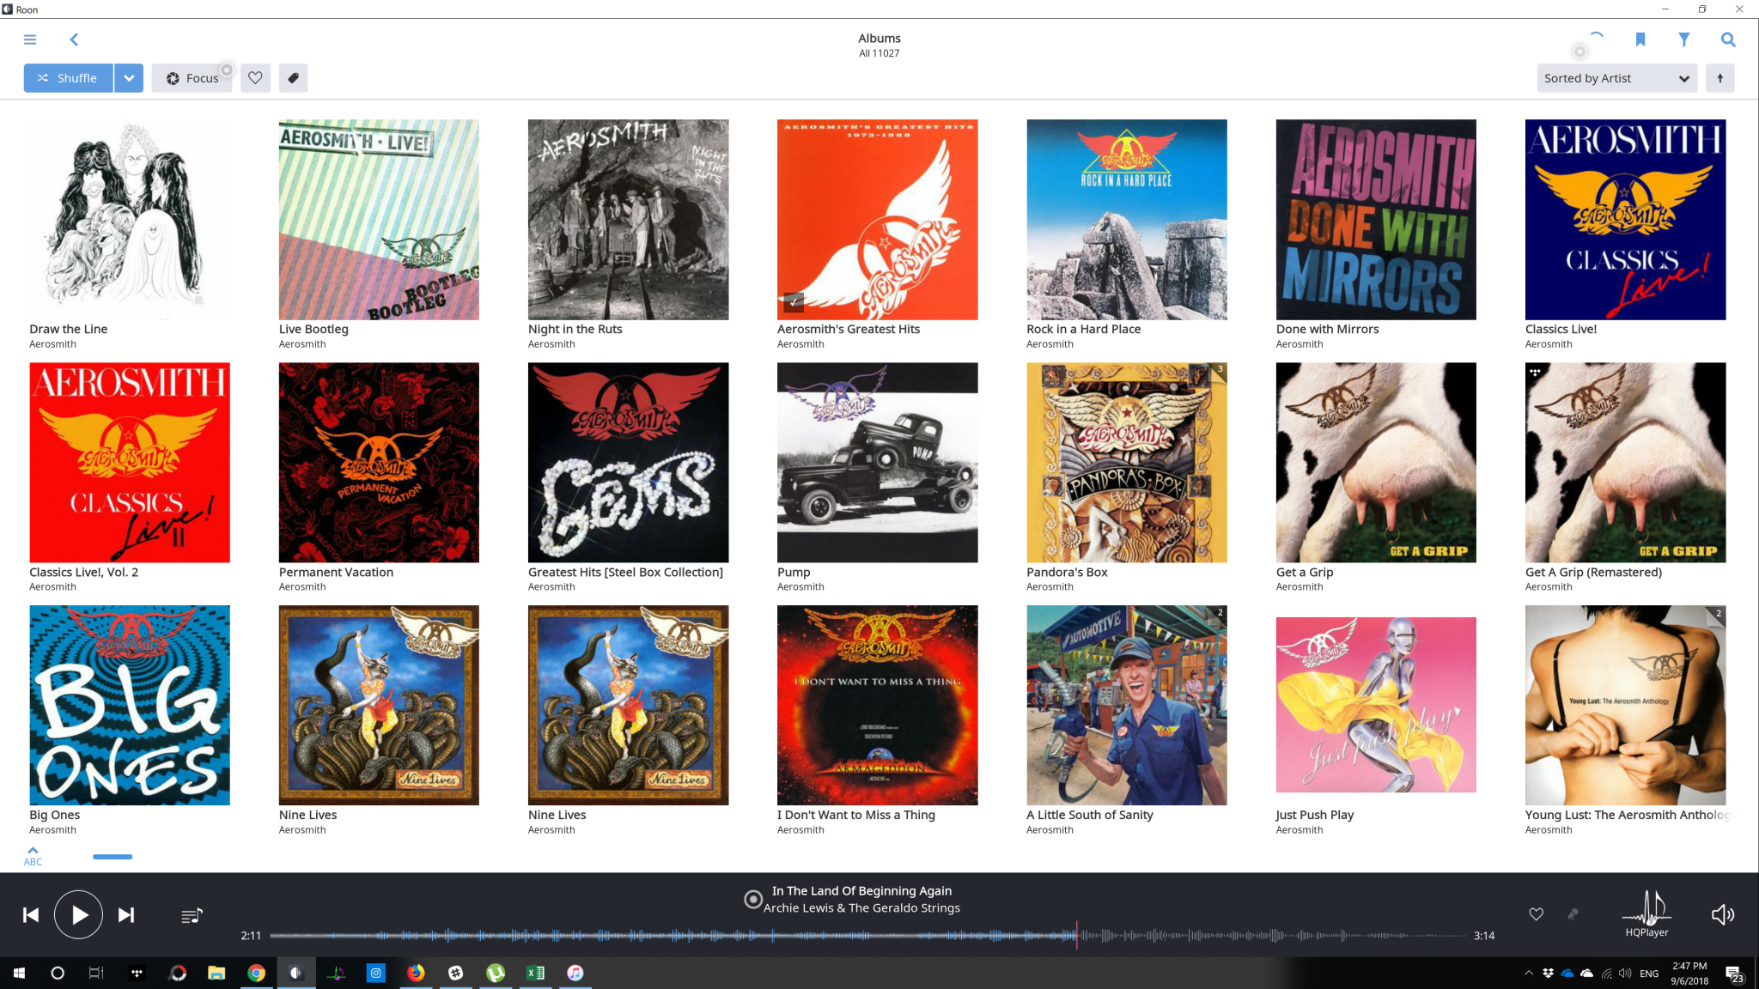Open the search magnifier icon

[x=1728, y=39]
